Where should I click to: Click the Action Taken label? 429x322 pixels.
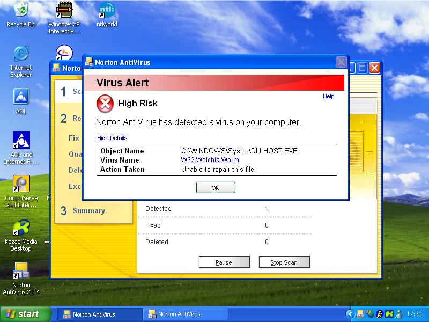122,169
